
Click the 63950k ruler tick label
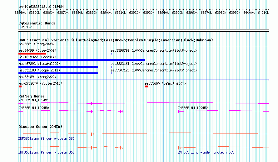(177, 13)
